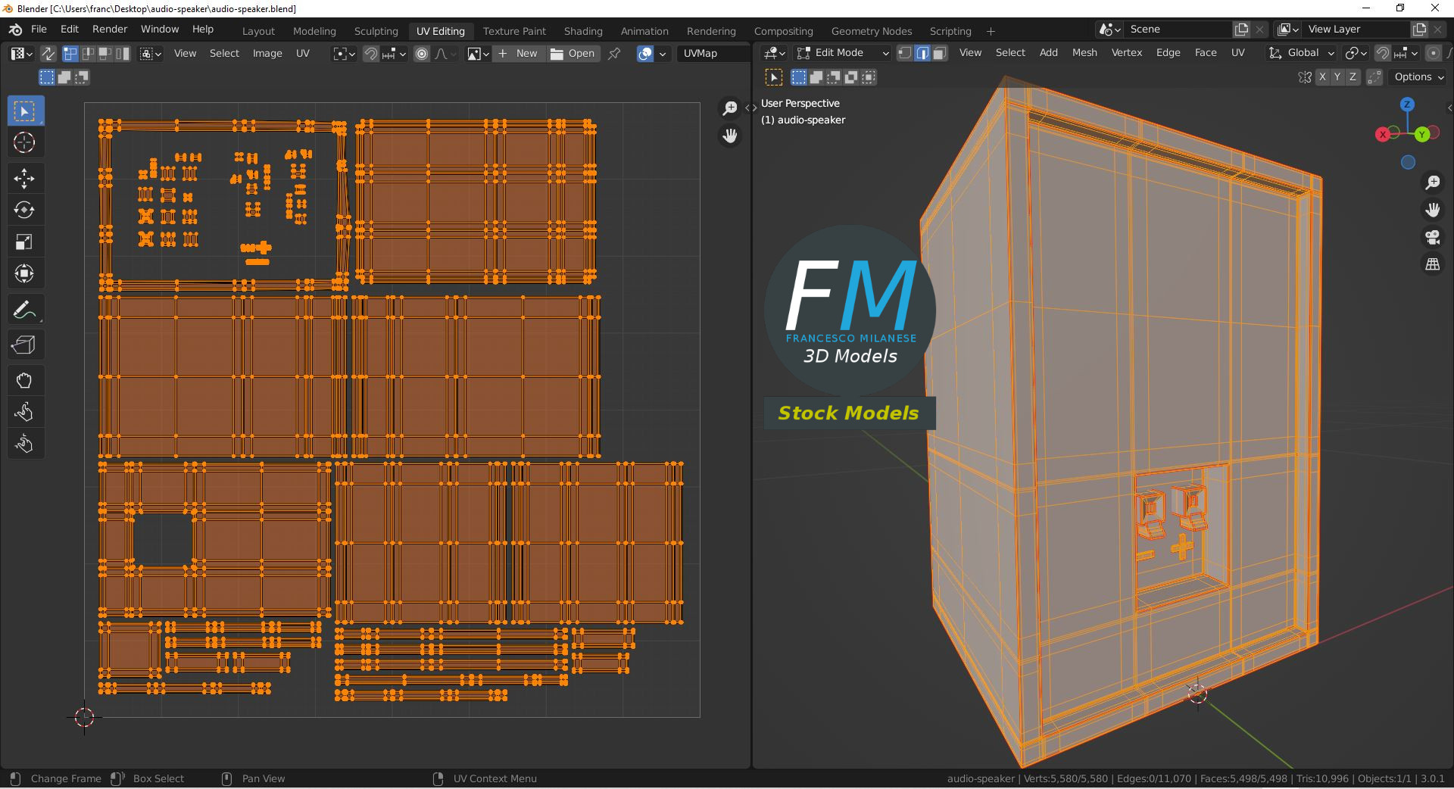Click the camera view icon in 3D viewport
This screenshot has width=1454, height=789.
(x=1432, y=237)
